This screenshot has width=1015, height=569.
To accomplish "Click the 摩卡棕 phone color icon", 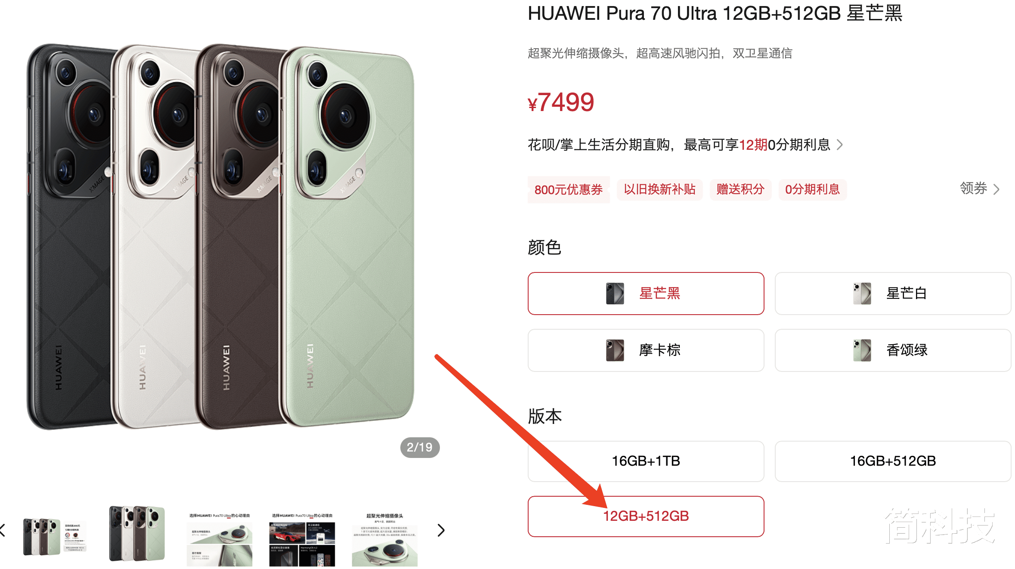I will 615,350.
